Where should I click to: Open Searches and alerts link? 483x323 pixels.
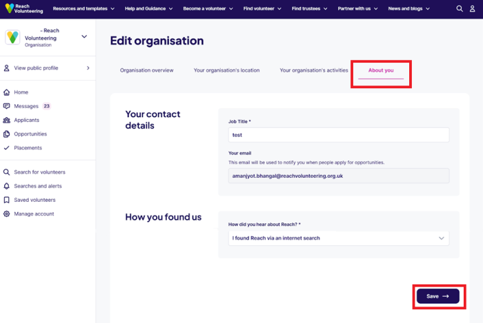coord(38,186)
